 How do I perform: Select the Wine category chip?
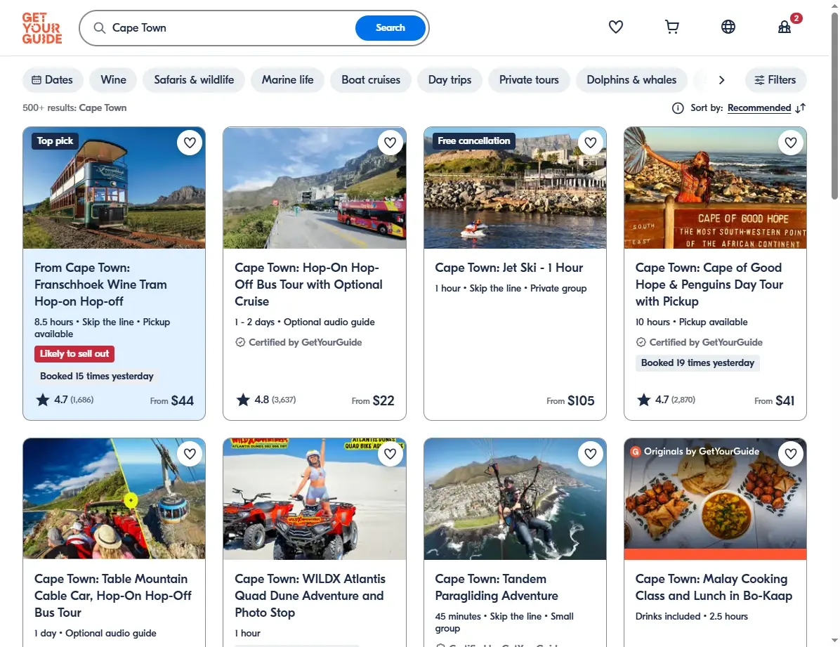pos(114,80)
